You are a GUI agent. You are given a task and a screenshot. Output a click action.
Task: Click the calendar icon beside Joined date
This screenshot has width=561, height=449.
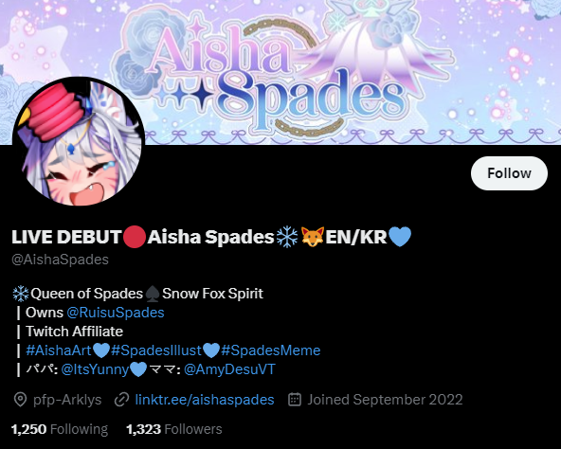(295, 400)
